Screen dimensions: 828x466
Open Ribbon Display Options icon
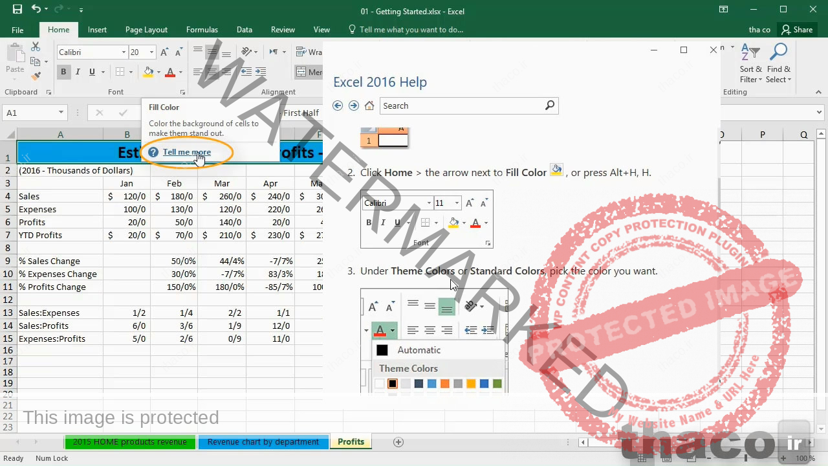724,9
